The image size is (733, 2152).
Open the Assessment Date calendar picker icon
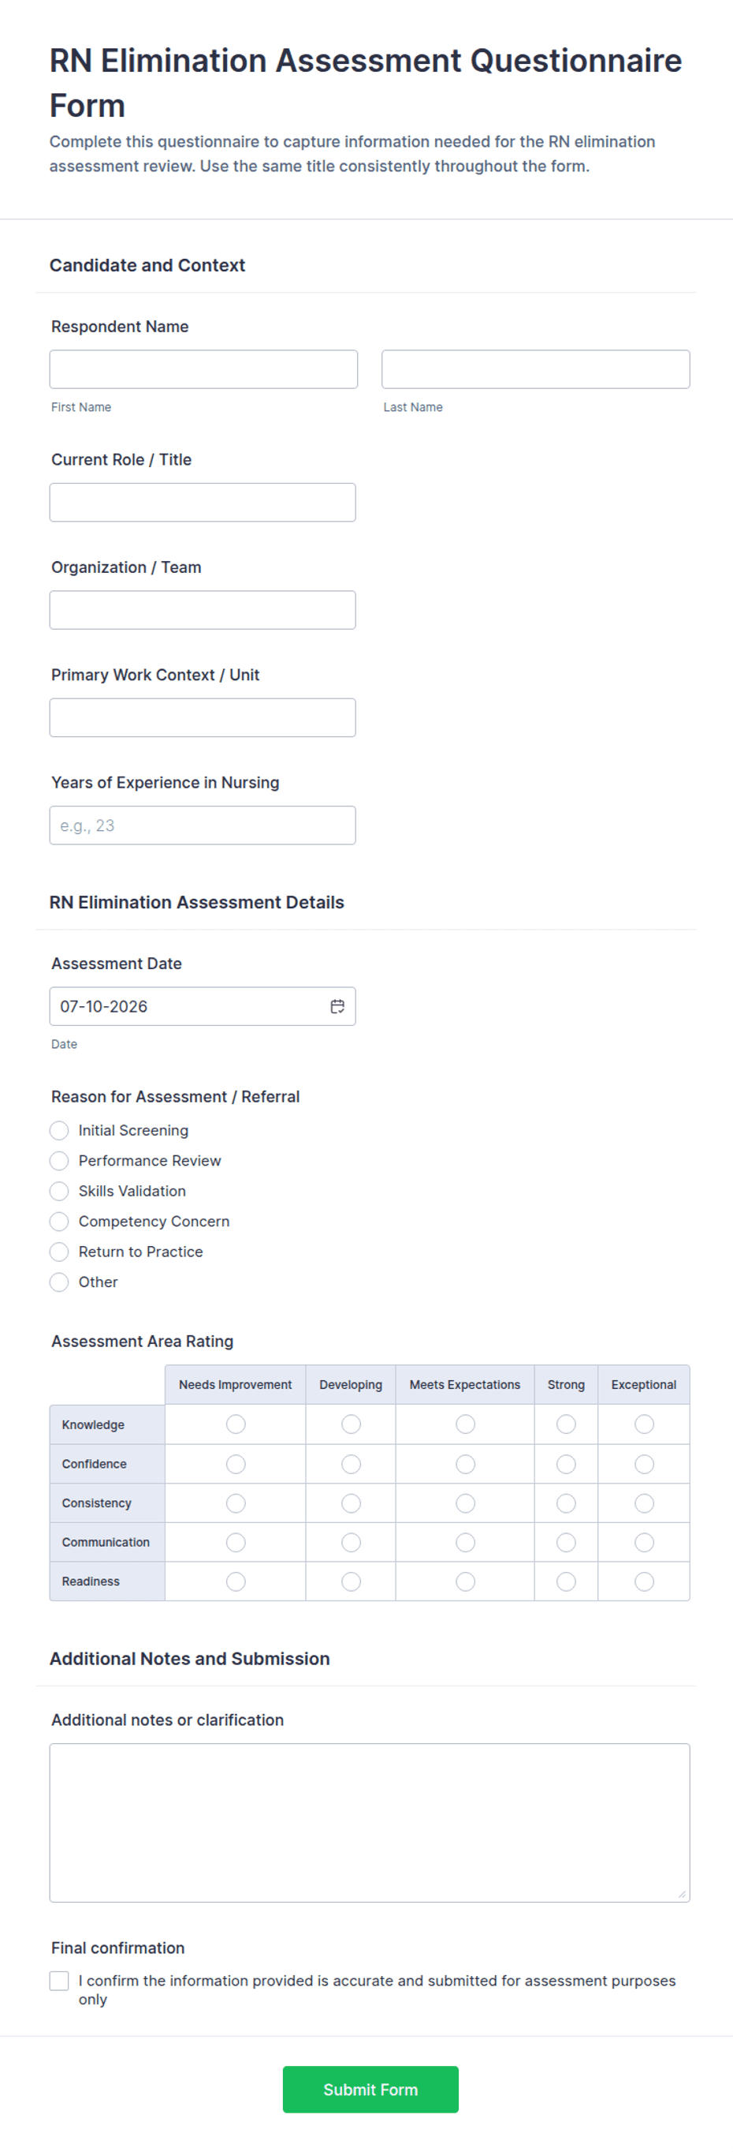pos(337,1006)
